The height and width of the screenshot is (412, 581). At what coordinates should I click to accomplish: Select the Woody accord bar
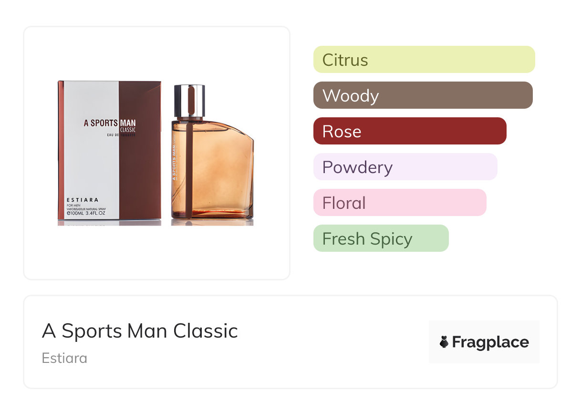[423, 95]
